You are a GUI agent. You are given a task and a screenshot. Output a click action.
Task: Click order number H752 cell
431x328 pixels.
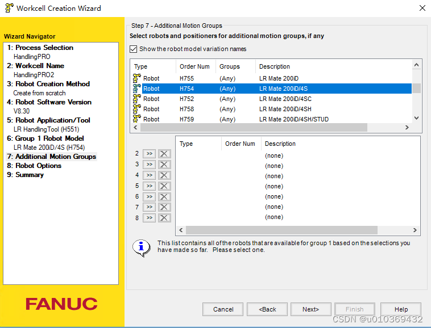pos(187,99)
